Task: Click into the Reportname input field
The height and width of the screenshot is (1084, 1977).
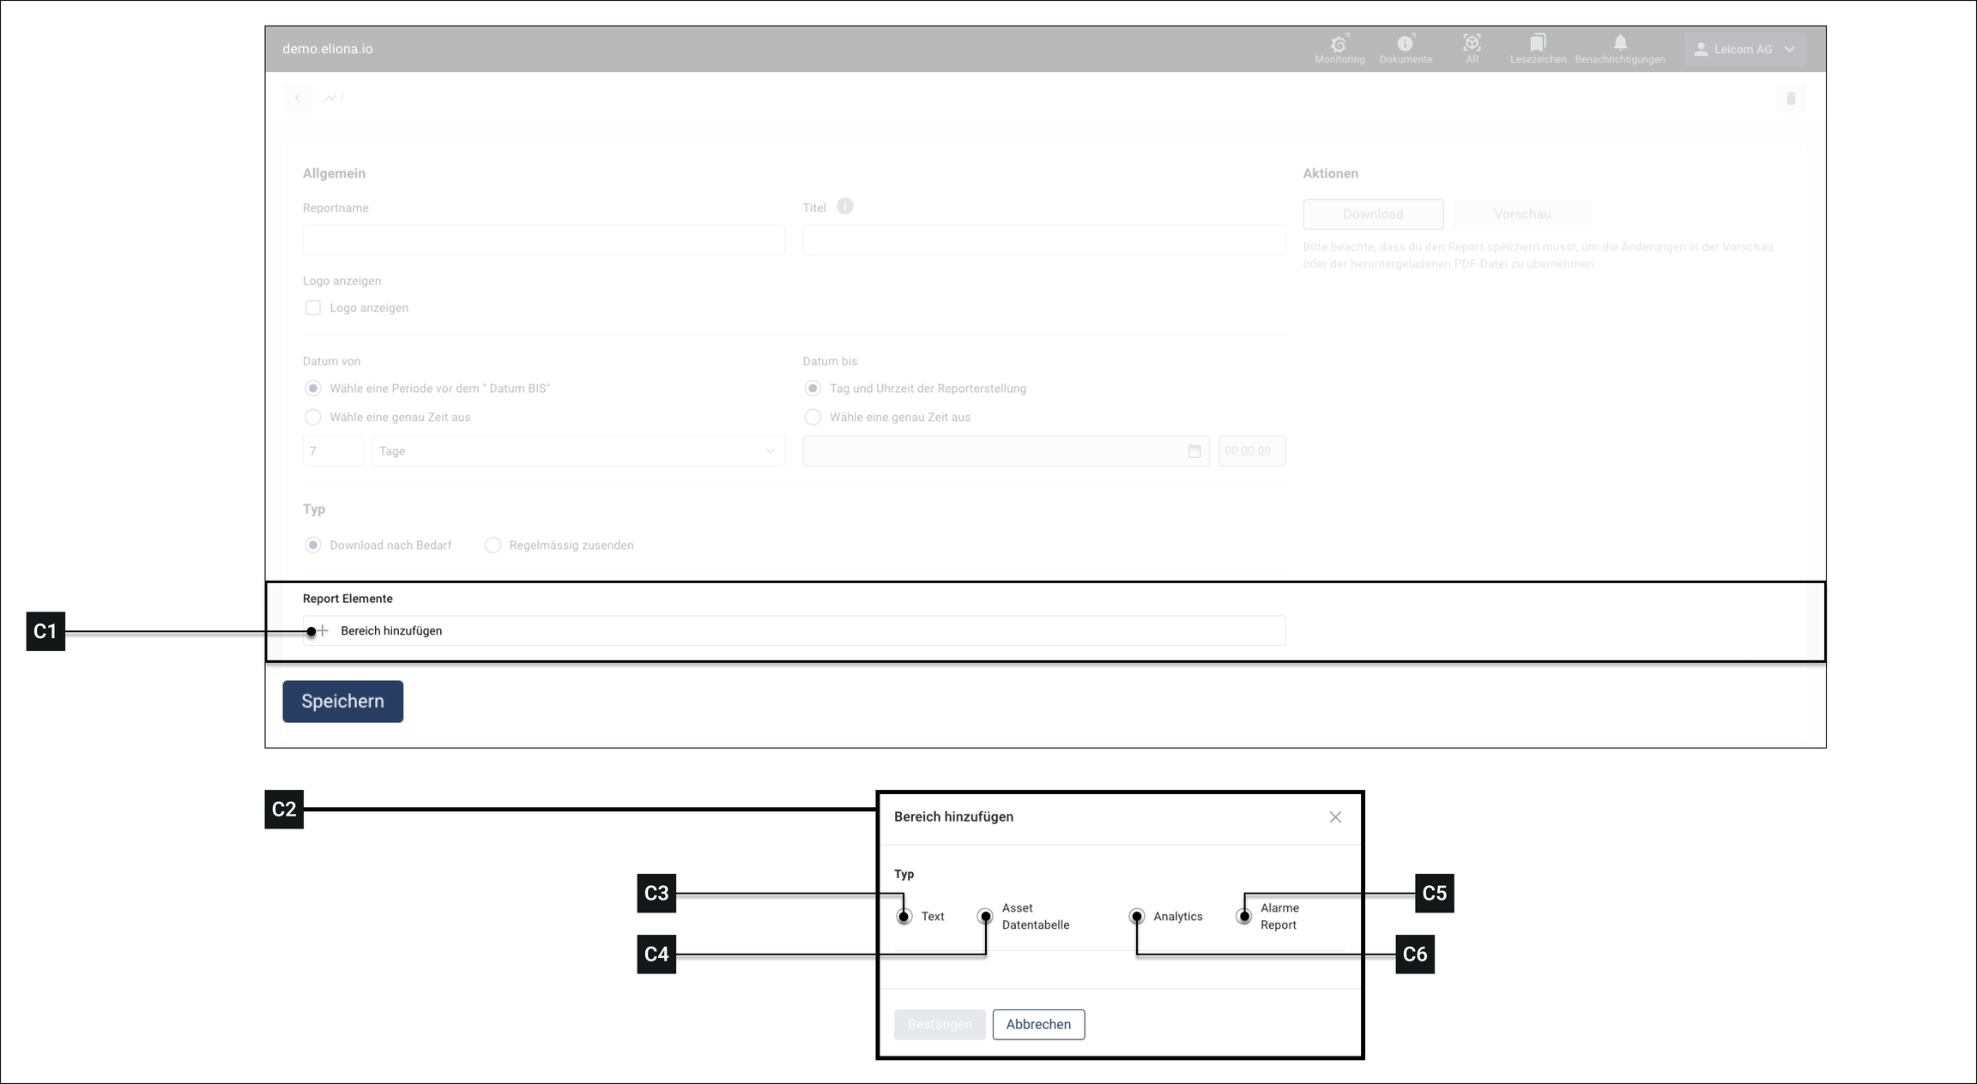Action: pos(543,240)
